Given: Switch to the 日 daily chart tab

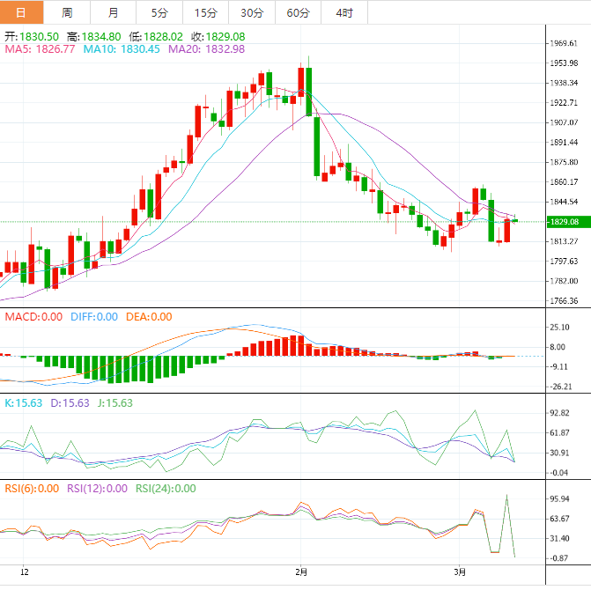Looking at the screenshot, I should pos(21,12).
